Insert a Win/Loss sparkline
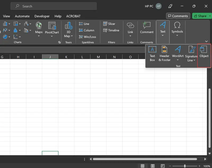Screen dimensions: 212x168 click(x=87, y=37)
